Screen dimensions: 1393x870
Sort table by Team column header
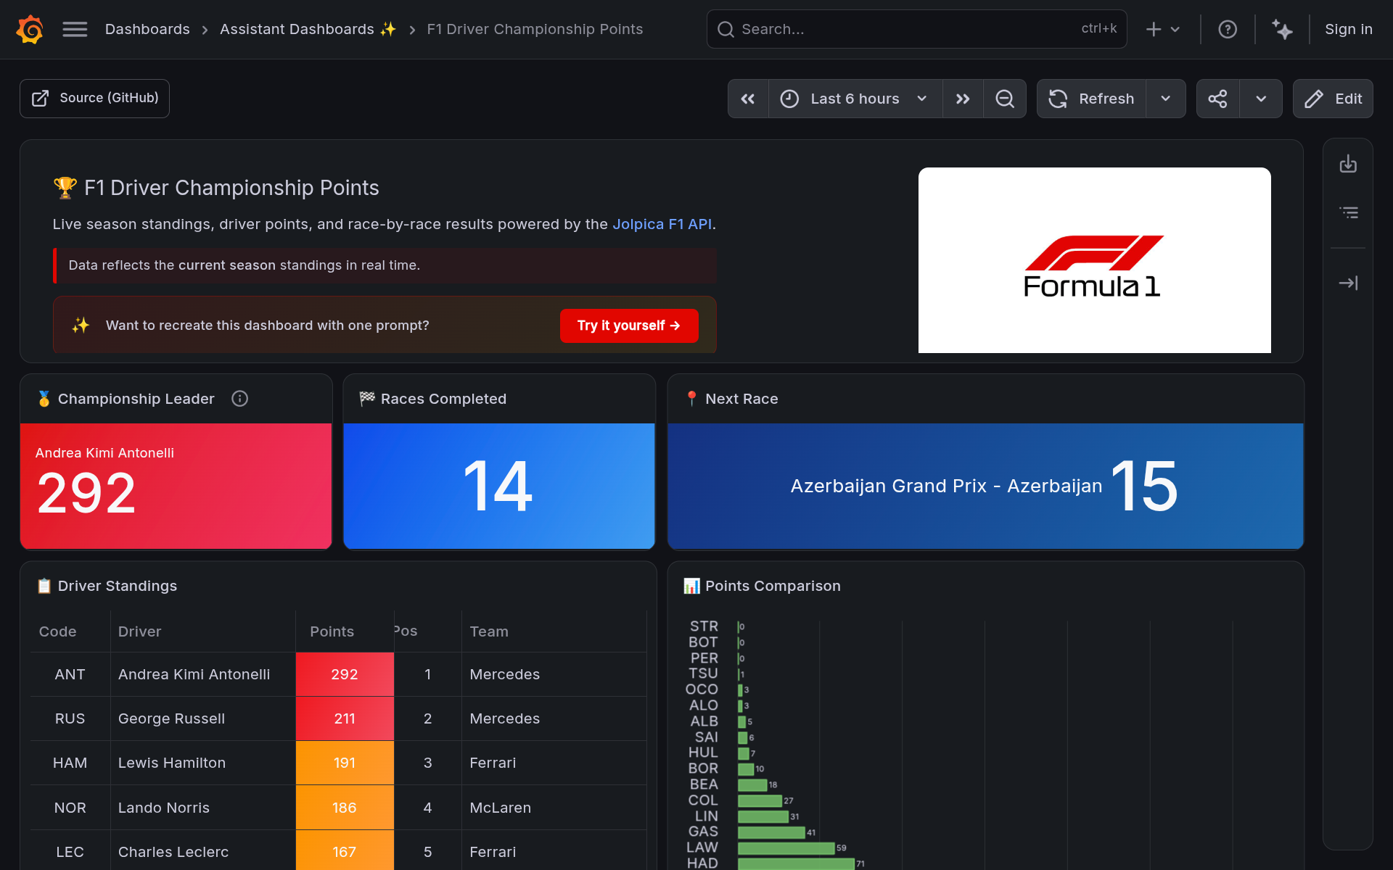click(x=489, y=631)
